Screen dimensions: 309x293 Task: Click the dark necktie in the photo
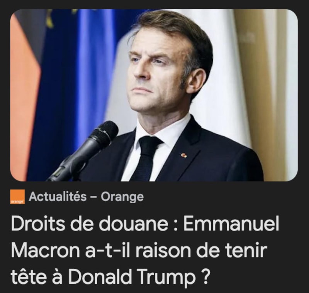[x=147, y=157]
